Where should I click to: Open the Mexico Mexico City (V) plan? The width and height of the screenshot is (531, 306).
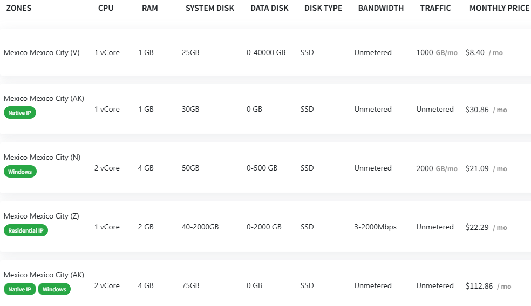42,52
